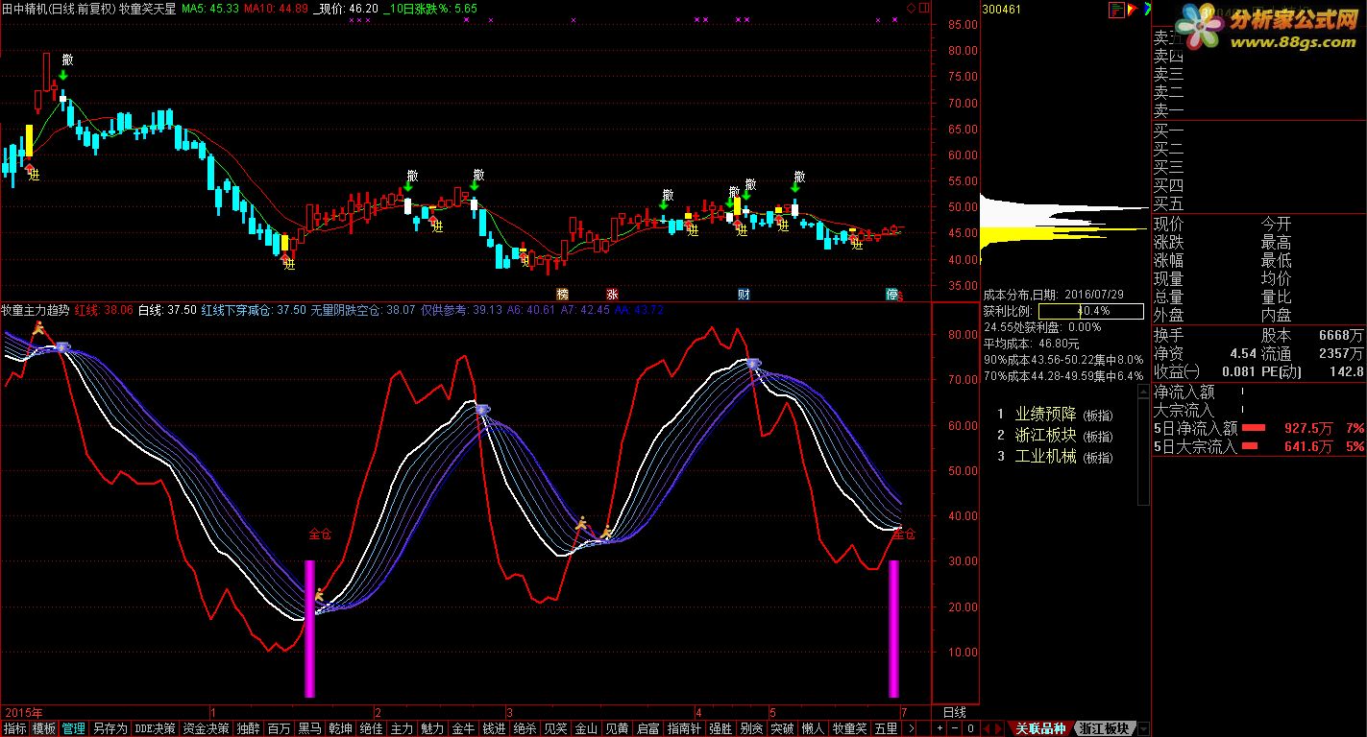Image resolution: width=1367 pixels, height=737 pixels.
Task: Open the 模板 tab
Action: 44,728
